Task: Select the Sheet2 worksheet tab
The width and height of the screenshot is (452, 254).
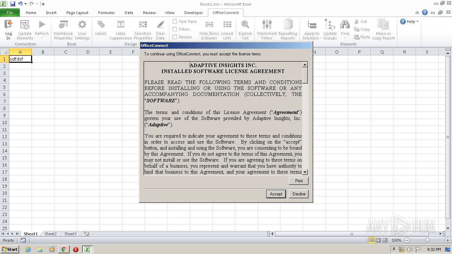Action: pyautogui.click(x=50, y=234)
